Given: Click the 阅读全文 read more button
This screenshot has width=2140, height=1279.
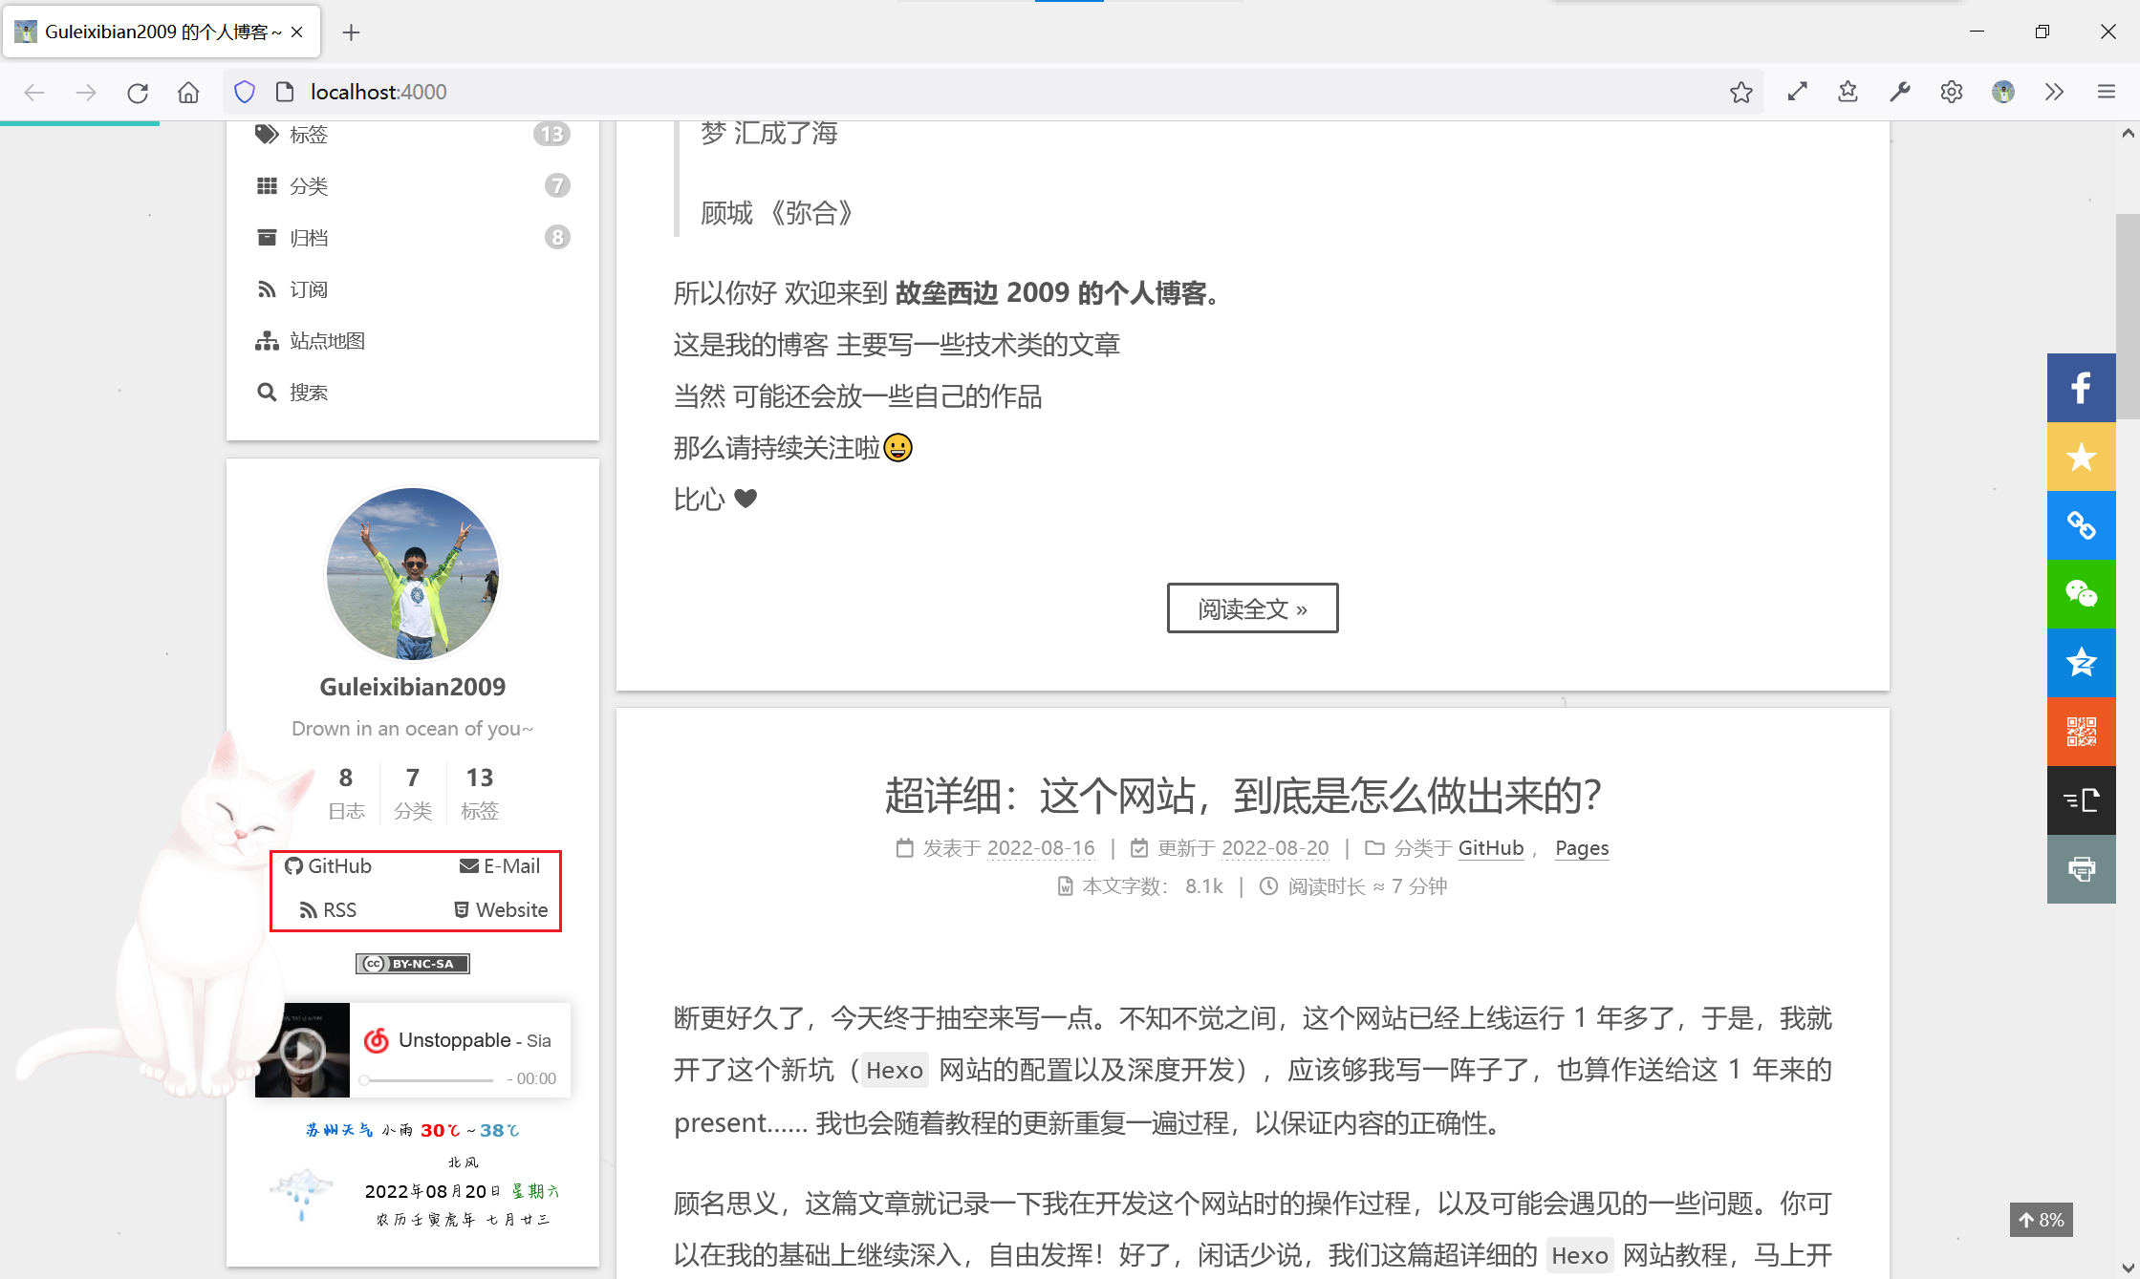Looking at the screenshot, I should tap(1252, 608).
